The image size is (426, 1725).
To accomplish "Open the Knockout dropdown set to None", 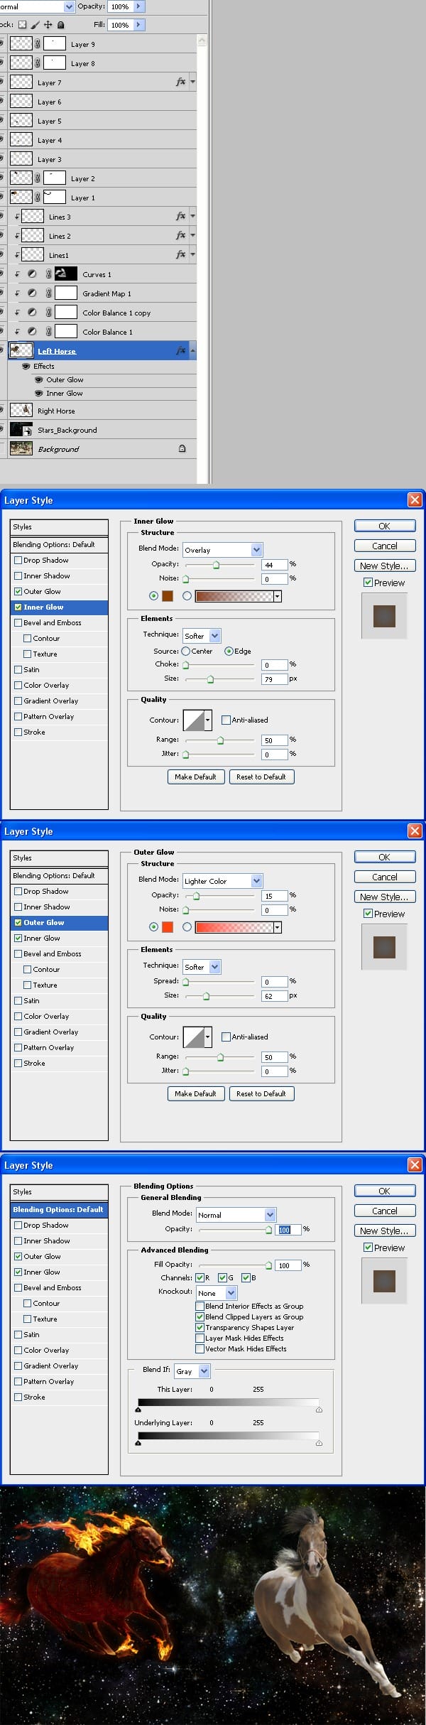I will click(231, 1293).
